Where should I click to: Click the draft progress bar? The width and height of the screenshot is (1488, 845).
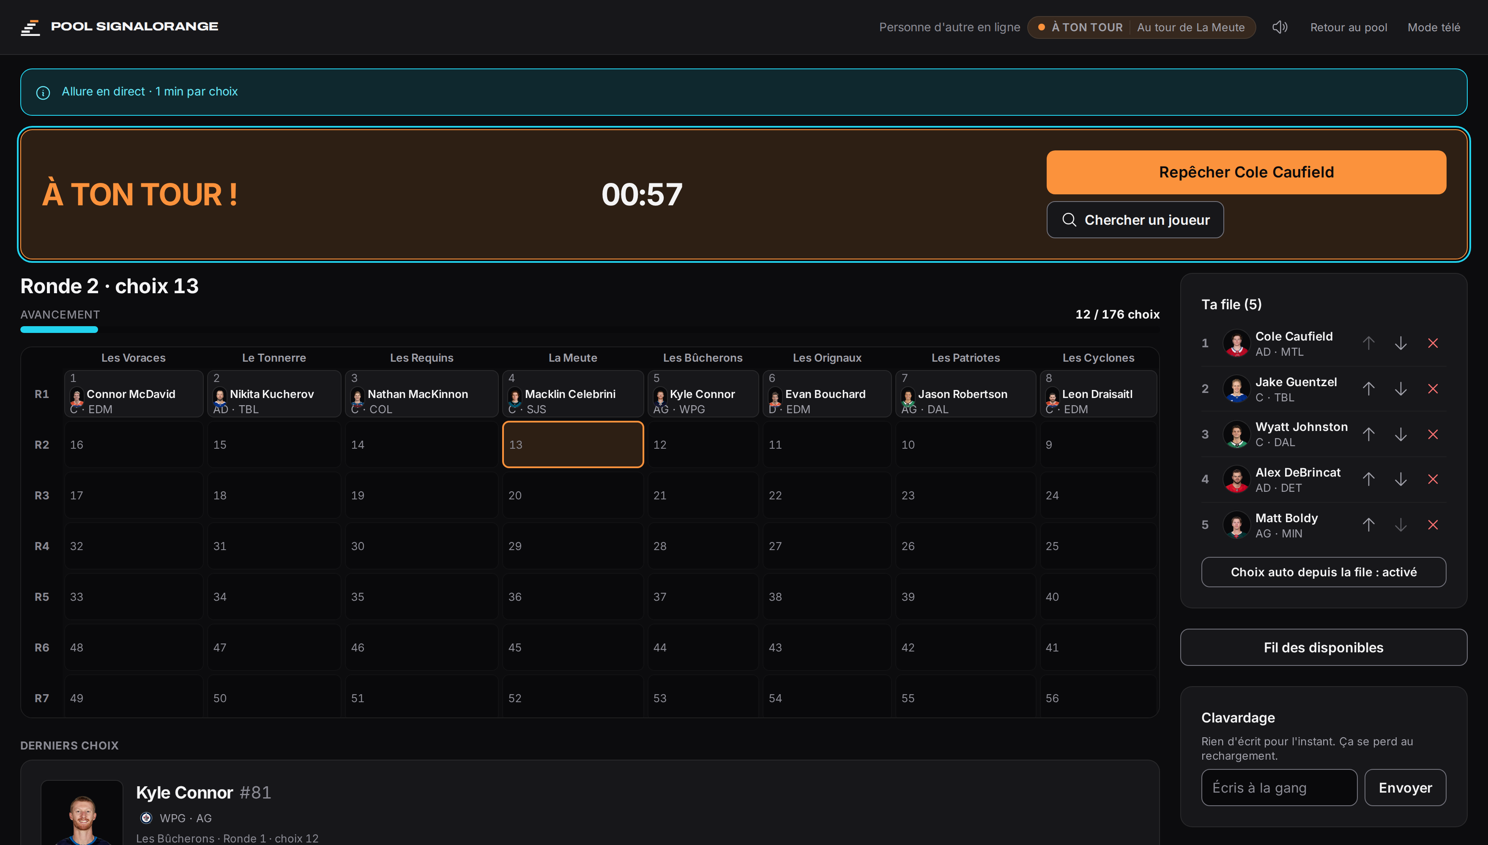590,330
